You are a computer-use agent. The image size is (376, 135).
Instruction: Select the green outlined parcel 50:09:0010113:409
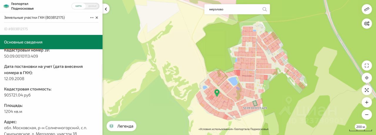pos(255,103)
